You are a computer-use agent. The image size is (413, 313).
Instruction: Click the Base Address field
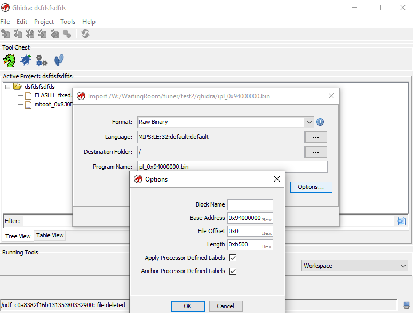250,218
